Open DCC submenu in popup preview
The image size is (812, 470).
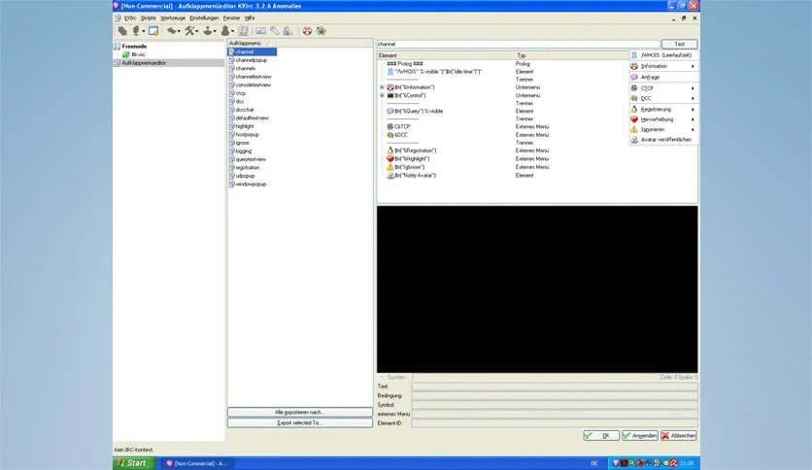663,98
